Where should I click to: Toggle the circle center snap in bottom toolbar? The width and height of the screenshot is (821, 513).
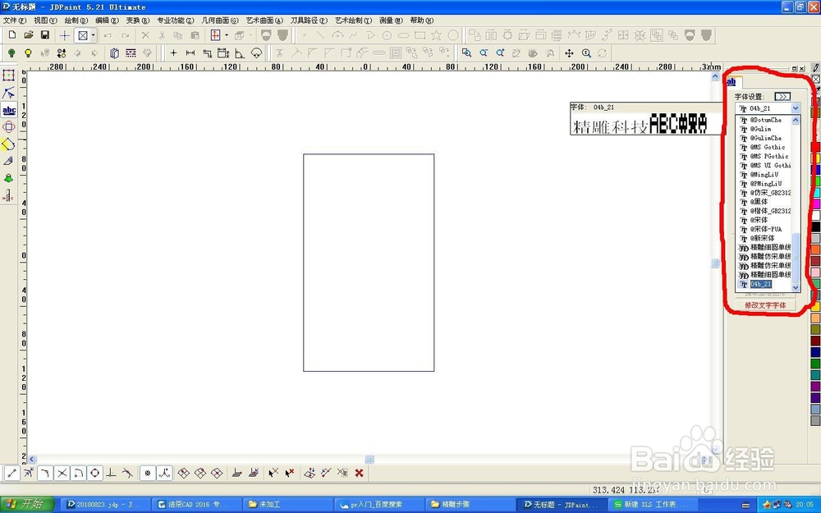[x=94, y=474]
